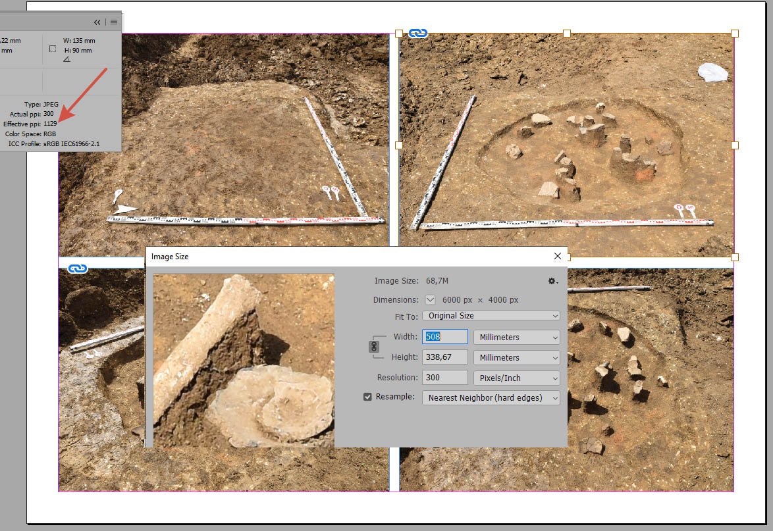The width and height of the screenshot is (773, 531).
Task: Click the Actual ppi value 300
Action: (x=48, y=114)
